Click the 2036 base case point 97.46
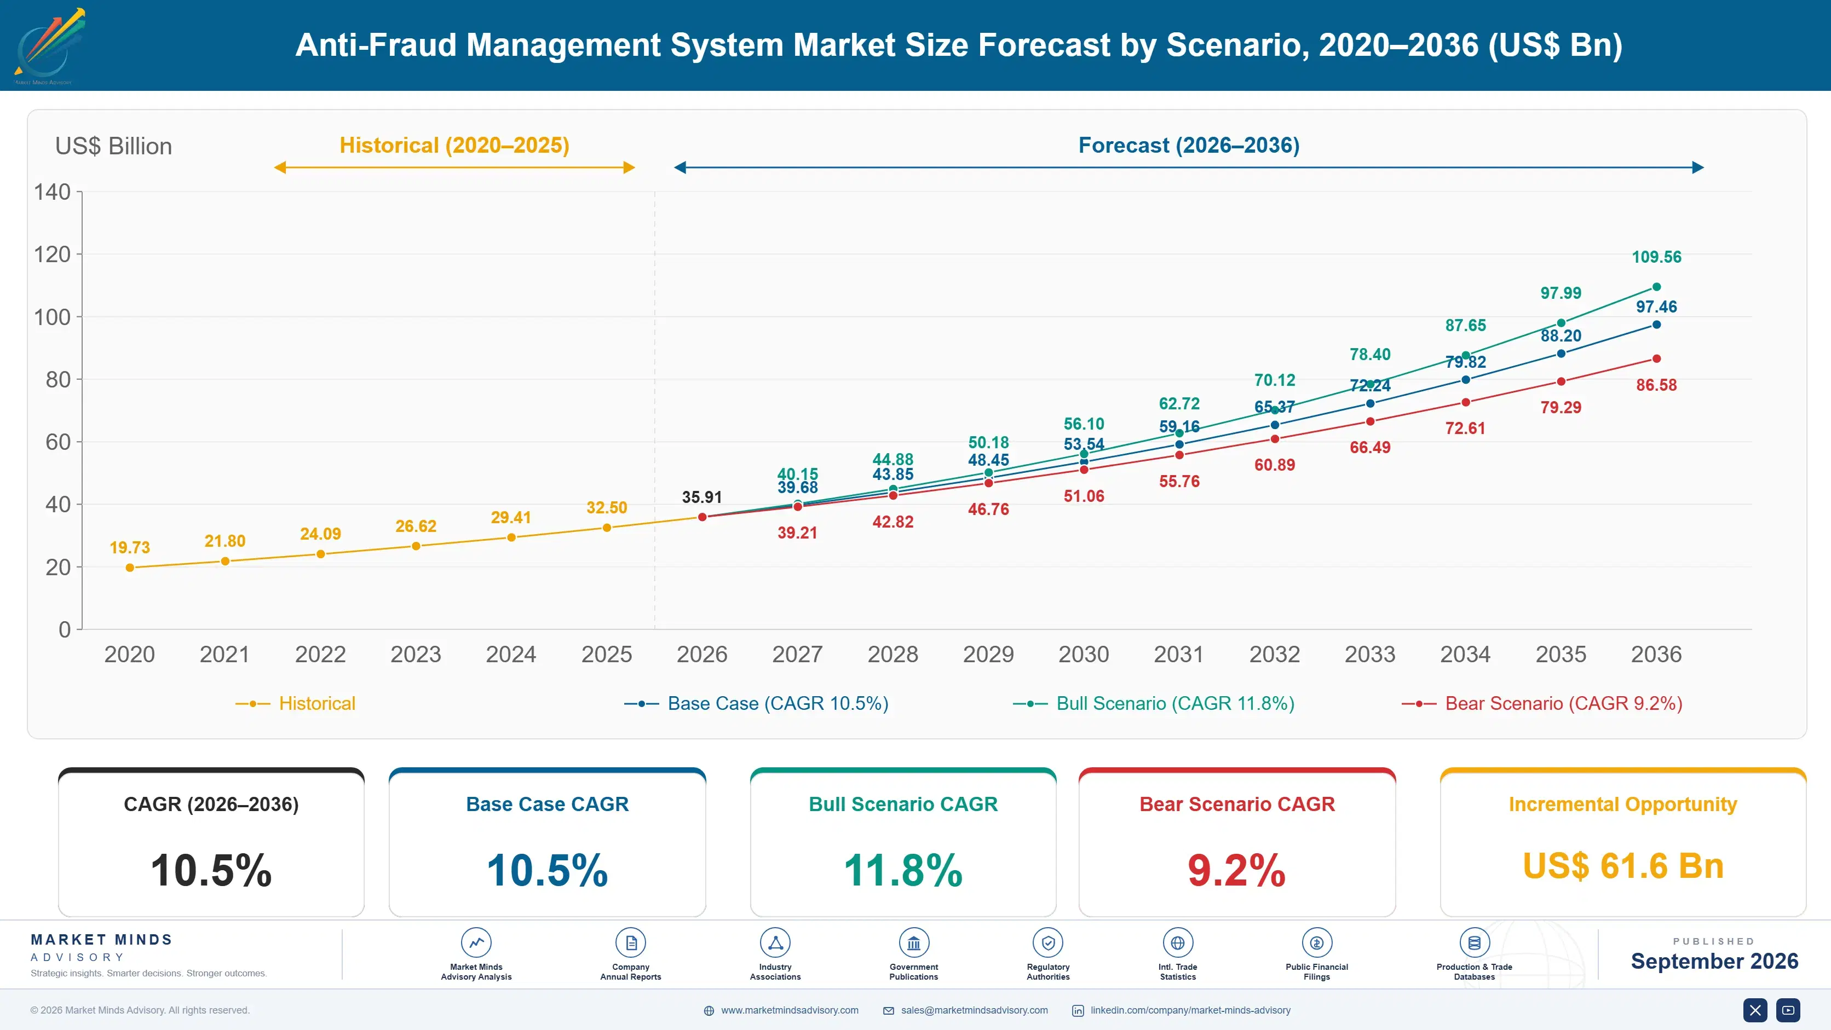This screenshot has height=1030, width=1831. point(1657,325)
